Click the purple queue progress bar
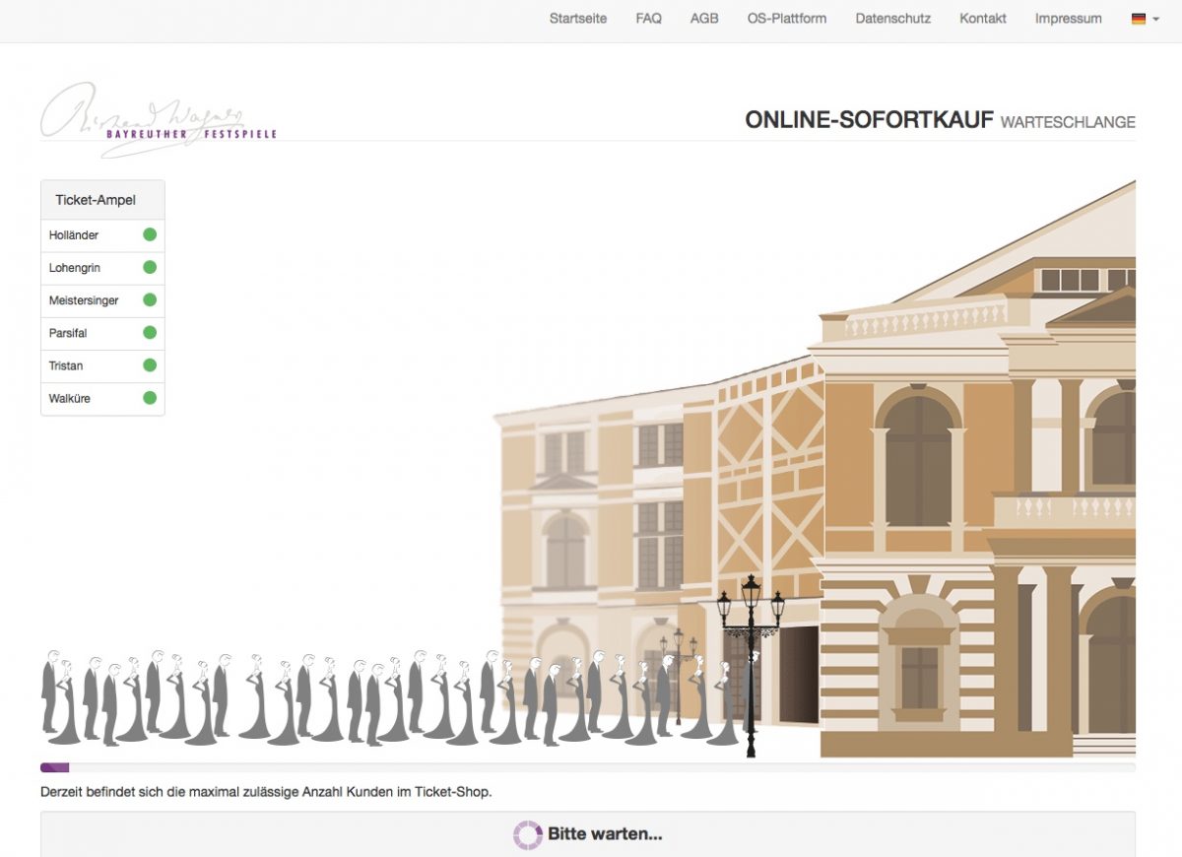The width and height of the screenshot is (1182, 857). [x=54, y=767]
